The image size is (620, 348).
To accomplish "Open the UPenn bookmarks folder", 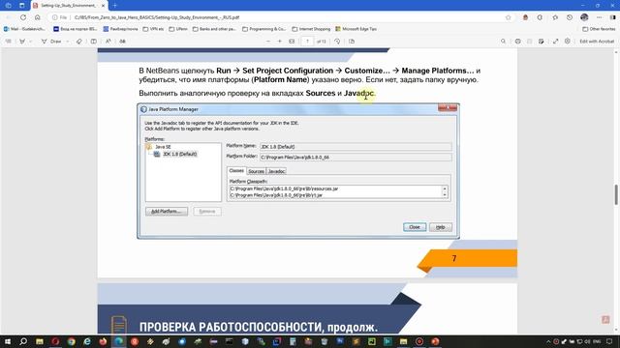I will click(178, 29).
